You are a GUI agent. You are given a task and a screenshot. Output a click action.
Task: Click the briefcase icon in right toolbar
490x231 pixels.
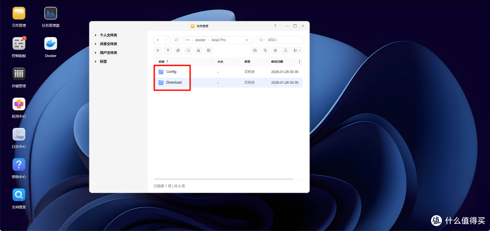point(255,50)
